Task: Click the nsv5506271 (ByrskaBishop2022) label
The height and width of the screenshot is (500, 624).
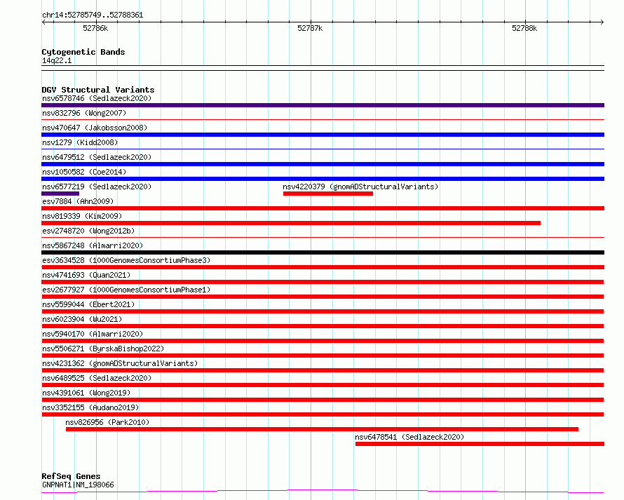Action: 103,349
